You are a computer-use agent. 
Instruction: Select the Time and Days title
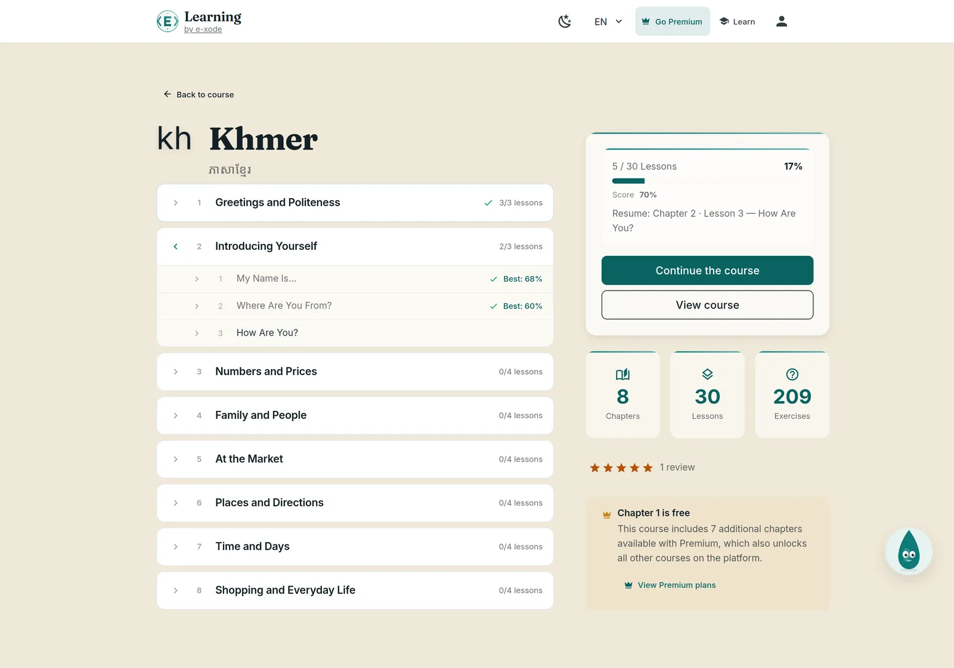[x=252, y=546]
